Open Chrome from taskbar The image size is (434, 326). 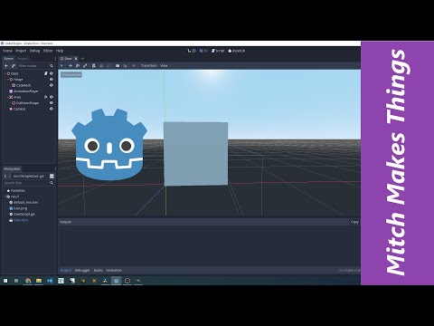[x=28, y=281]
